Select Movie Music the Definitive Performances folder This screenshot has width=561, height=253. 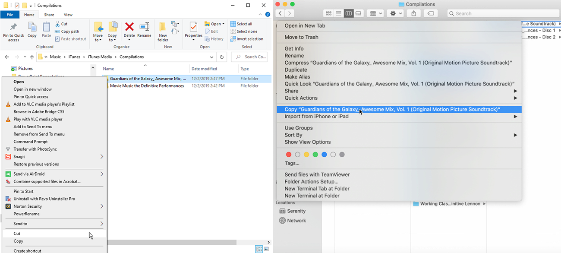147,86
